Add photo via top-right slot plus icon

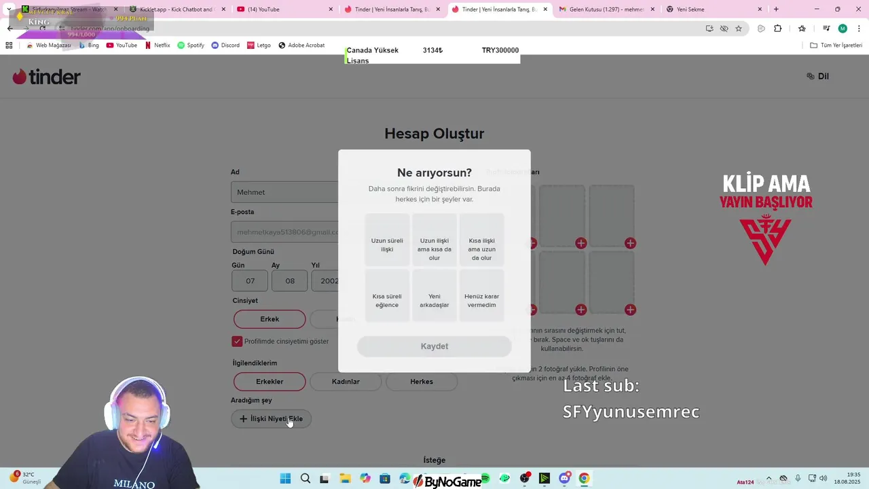[x=631, y=243]
